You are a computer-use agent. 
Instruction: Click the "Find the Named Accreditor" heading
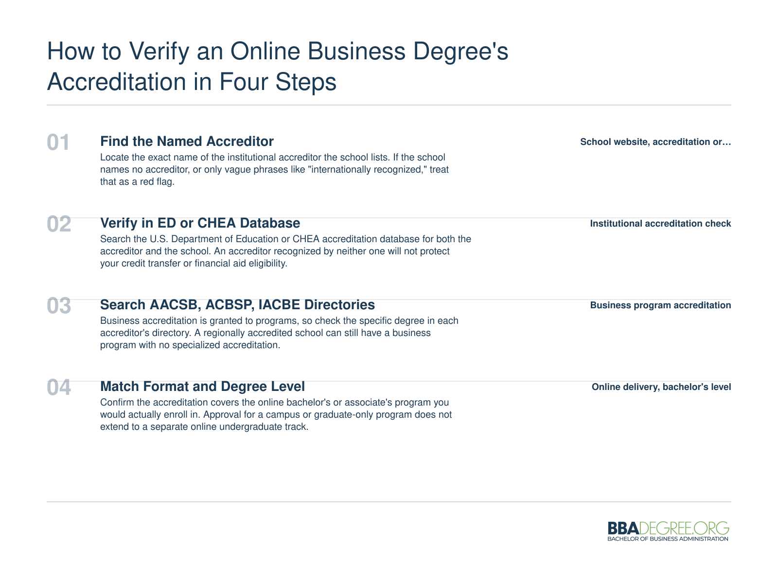187,141
